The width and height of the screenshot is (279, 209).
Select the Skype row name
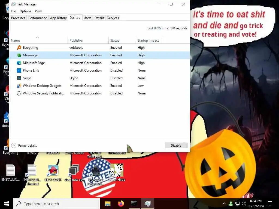(27, 78)
